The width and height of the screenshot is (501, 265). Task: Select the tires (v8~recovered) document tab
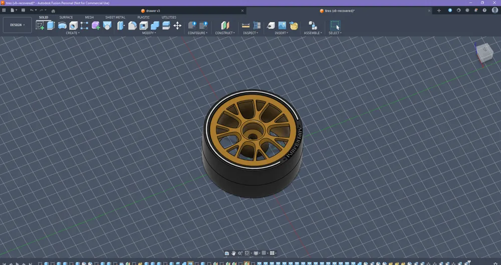click(x=337, y=11)
